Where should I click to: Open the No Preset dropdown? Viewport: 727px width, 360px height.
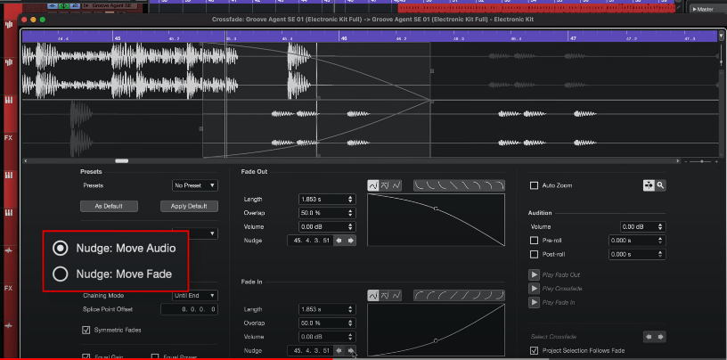tap(195, 185)
